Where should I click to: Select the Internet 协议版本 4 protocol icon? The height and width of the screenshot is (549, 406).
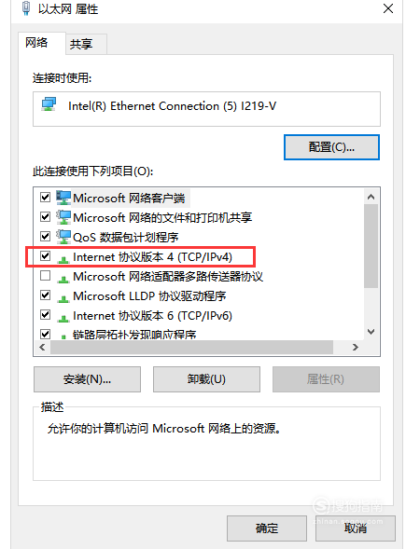pyautogui.click(x=63, y=259)
